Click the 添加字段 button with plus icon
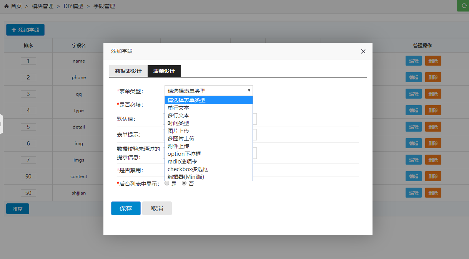This screenshot has width=469, height=259. click(25, 30)
